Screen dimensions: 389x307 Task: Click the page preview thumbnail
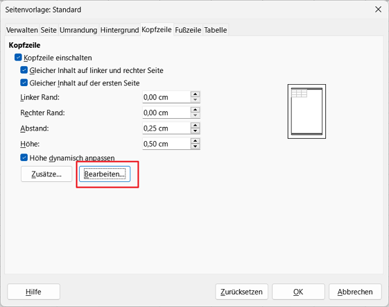point(306,111)
